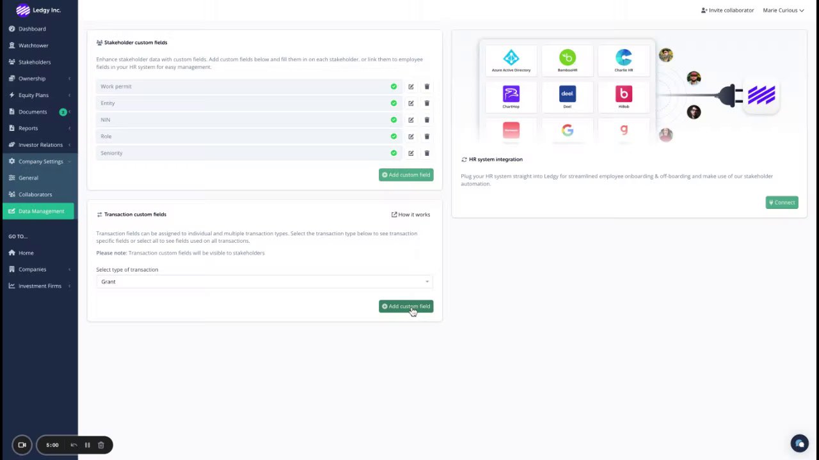819x460 pixels.
Task: Expand the Reports sidebar menu
Action: (39, 128)
